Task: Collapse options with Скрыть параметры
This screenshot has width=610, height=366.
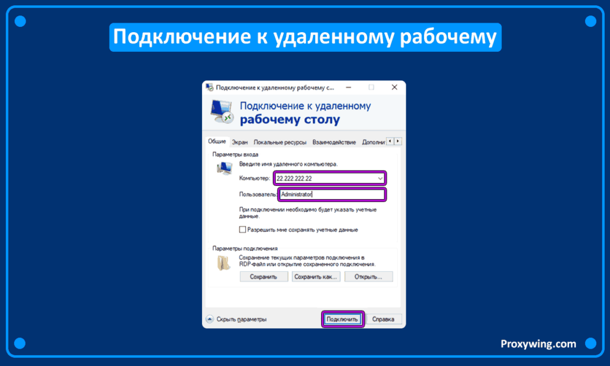Action: [x=241, y=320]
